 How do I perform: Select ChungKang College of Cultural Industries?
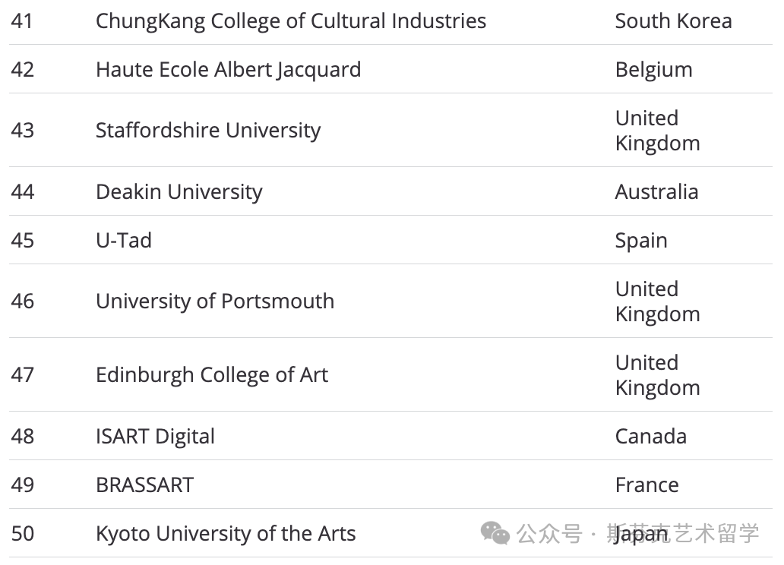tap(291, 21)
